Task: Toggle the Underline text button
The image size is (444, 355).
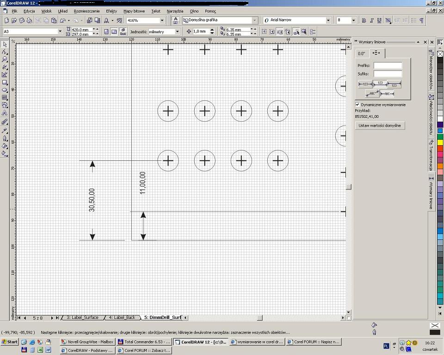Action: click(x=379, y=20)
